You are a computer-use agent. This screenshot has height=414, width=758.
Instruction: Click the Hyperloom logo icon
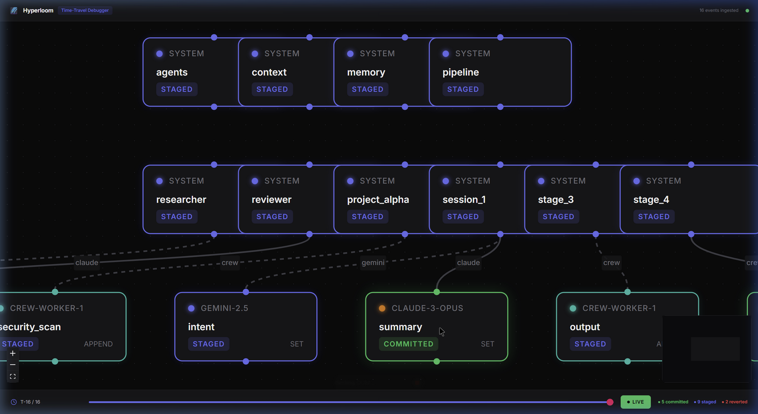click(x=13, y=10)
